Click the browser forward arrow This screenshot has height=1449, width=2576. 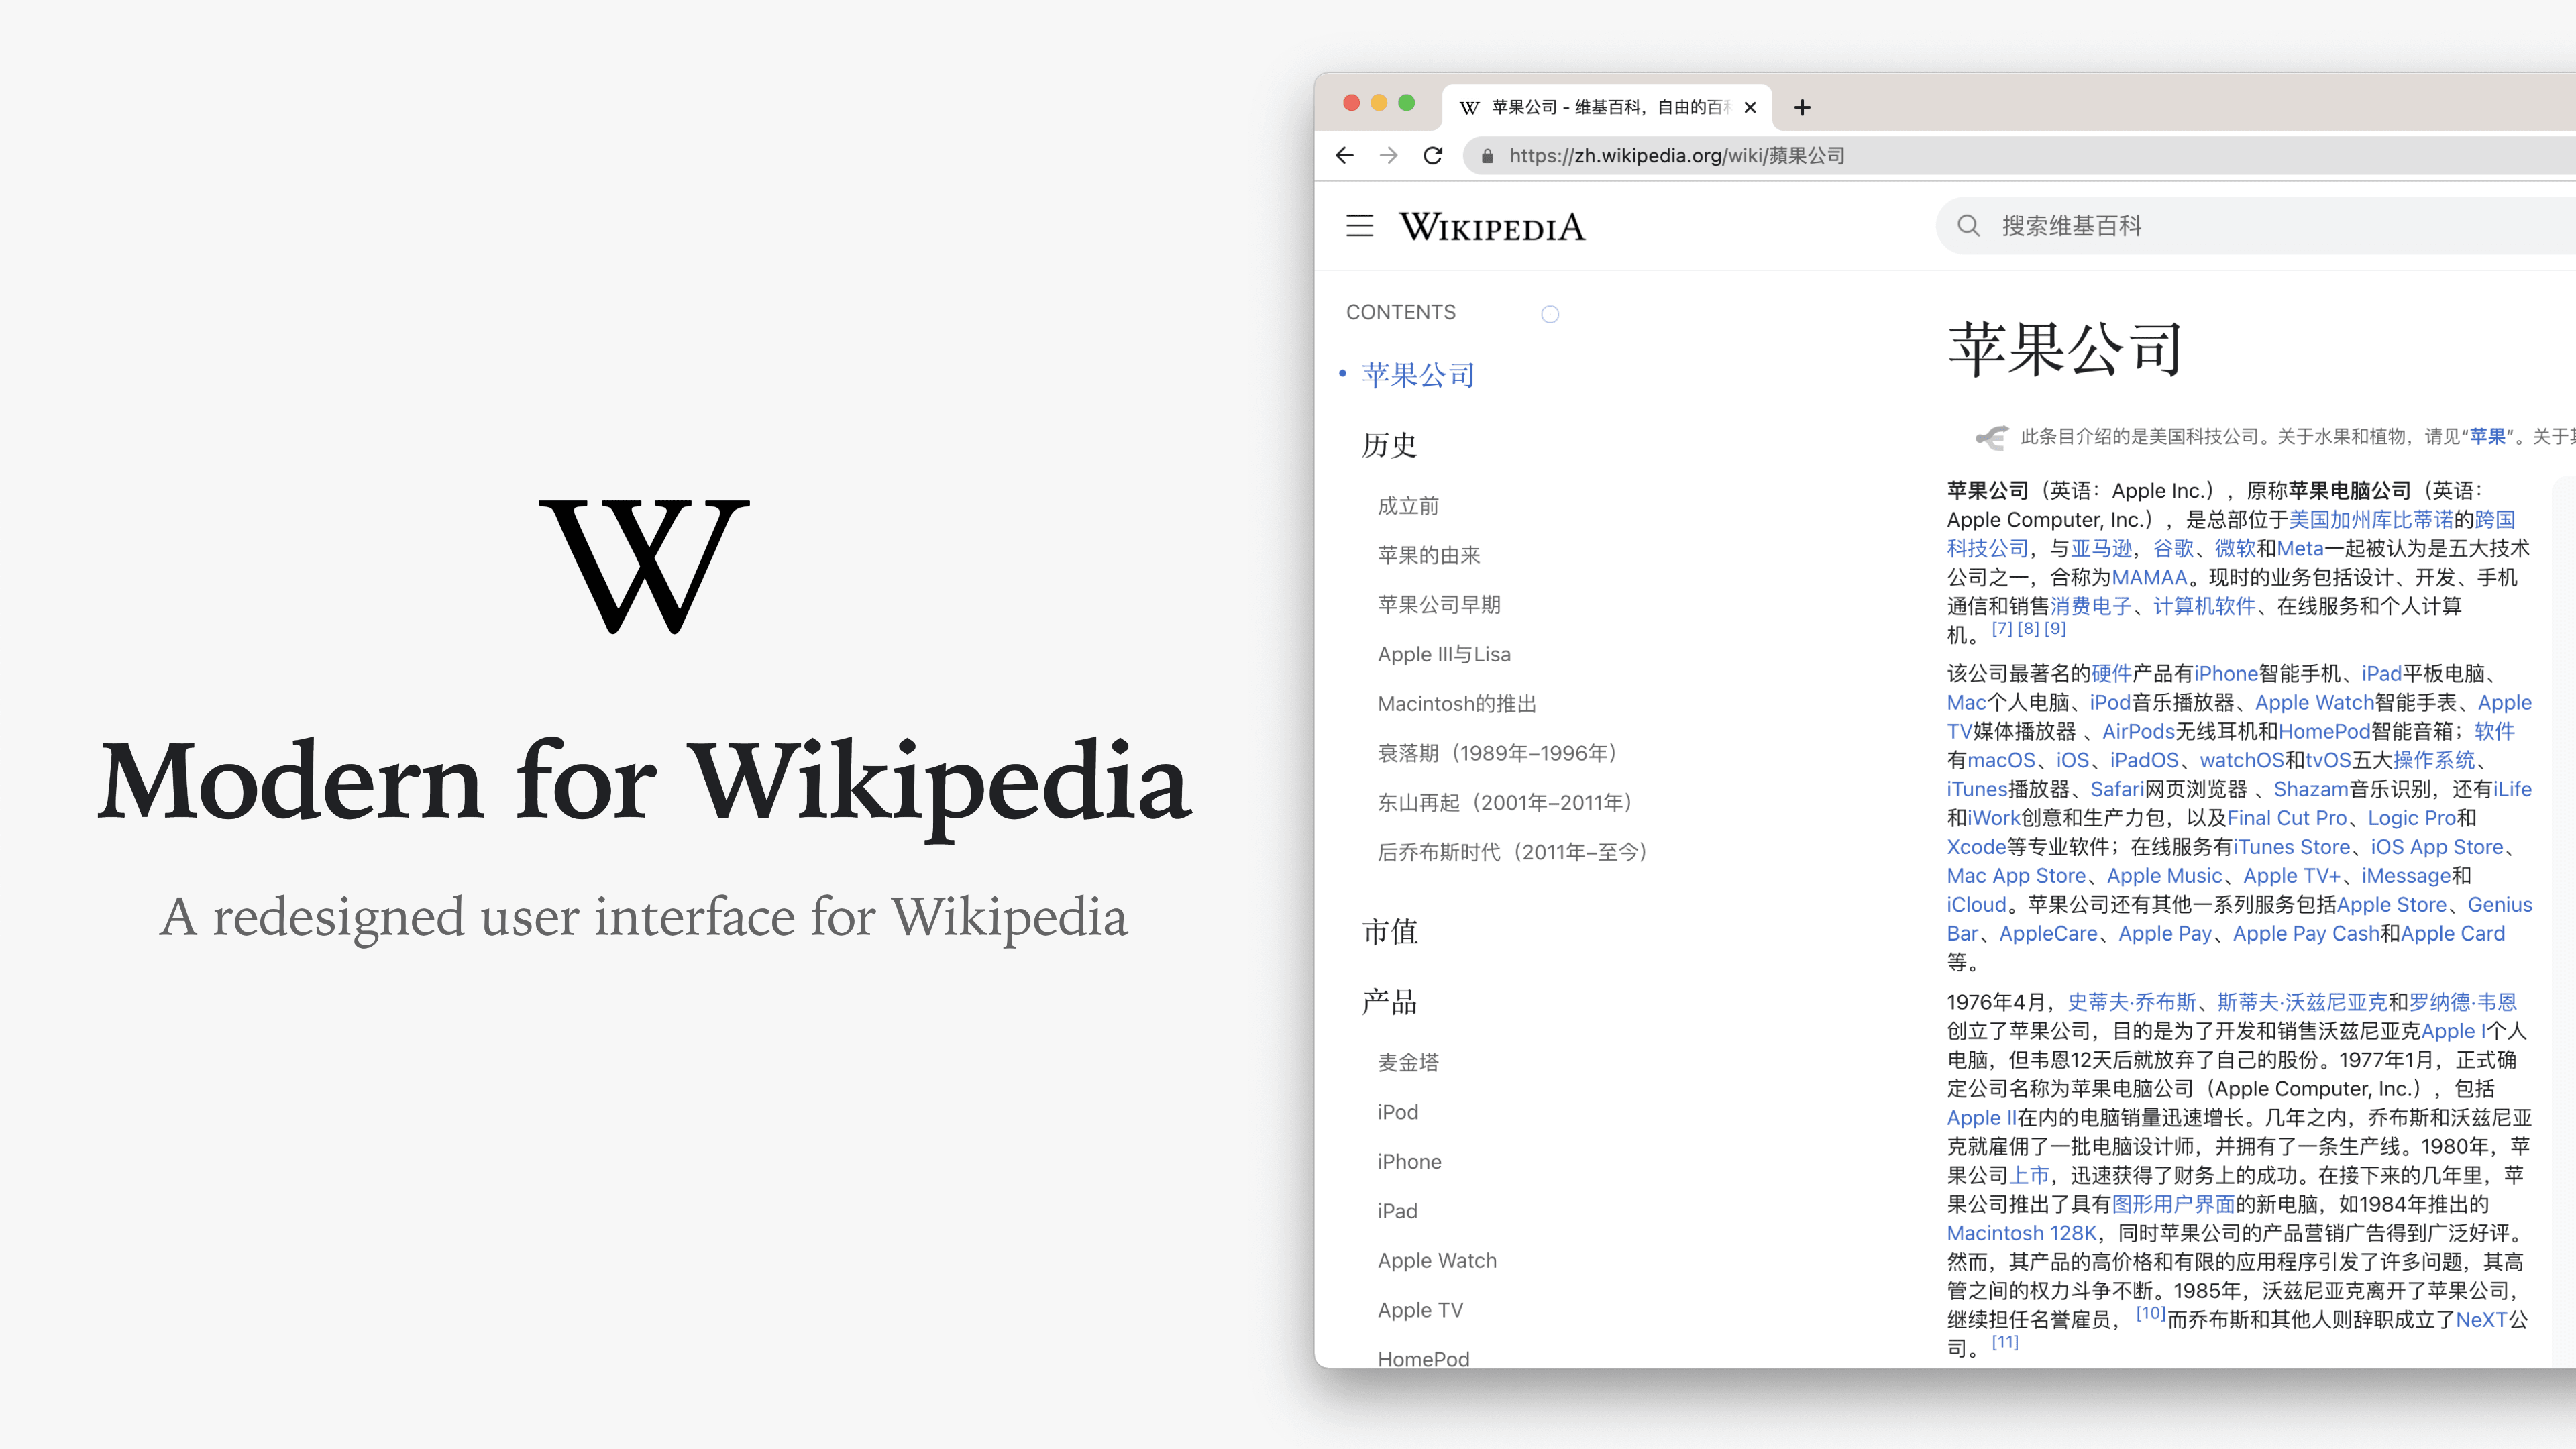pos(1389,155)
